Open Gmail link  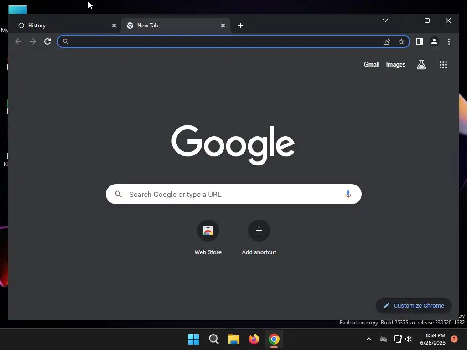point(371,65)
